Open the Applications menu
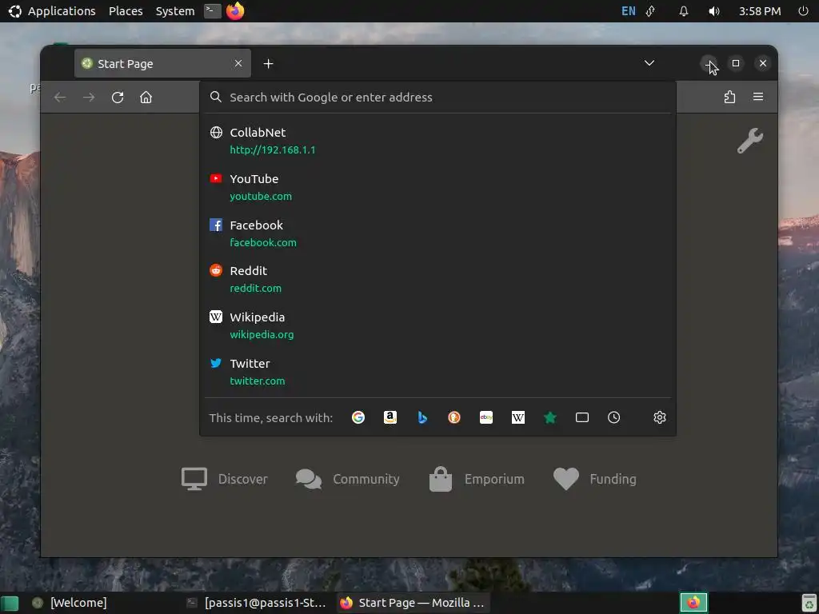Image resolution: width=819 pixels, height=614 pixels. click(52, 11)
